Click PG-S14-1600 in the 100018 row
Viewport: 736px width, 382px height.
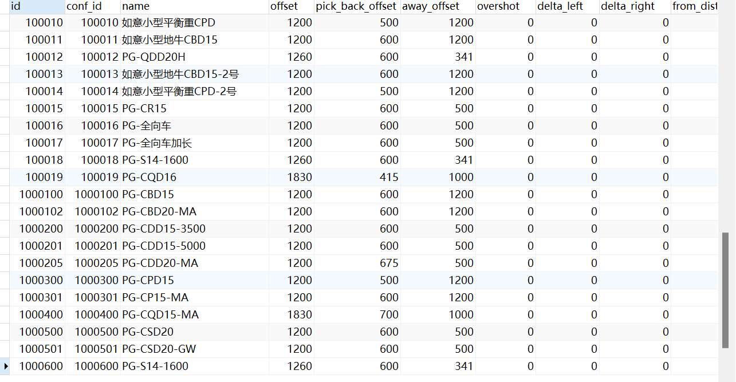point(195,160)
